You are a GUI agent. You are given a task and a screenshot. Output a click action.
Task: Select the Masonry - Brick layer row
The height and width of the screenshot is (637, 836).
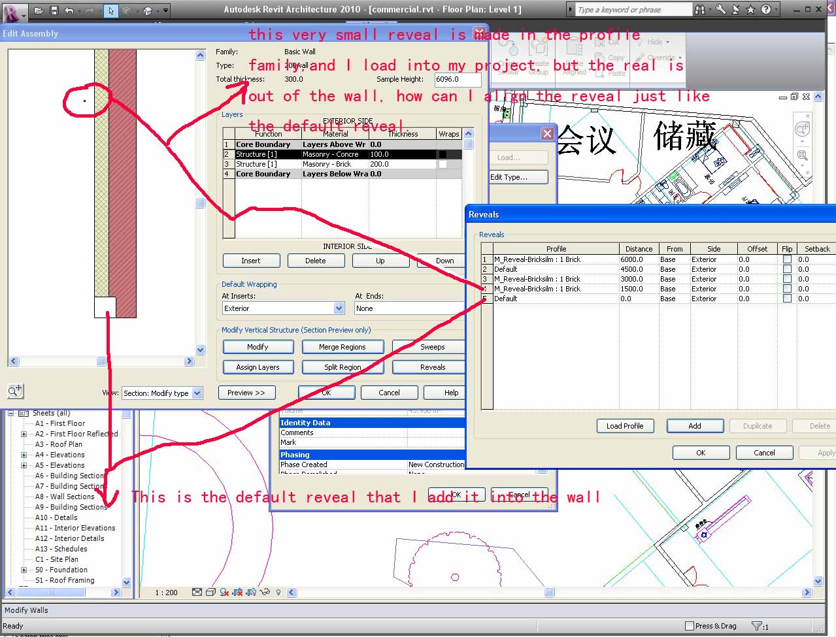pyautogui.click(x=343, y=164)
